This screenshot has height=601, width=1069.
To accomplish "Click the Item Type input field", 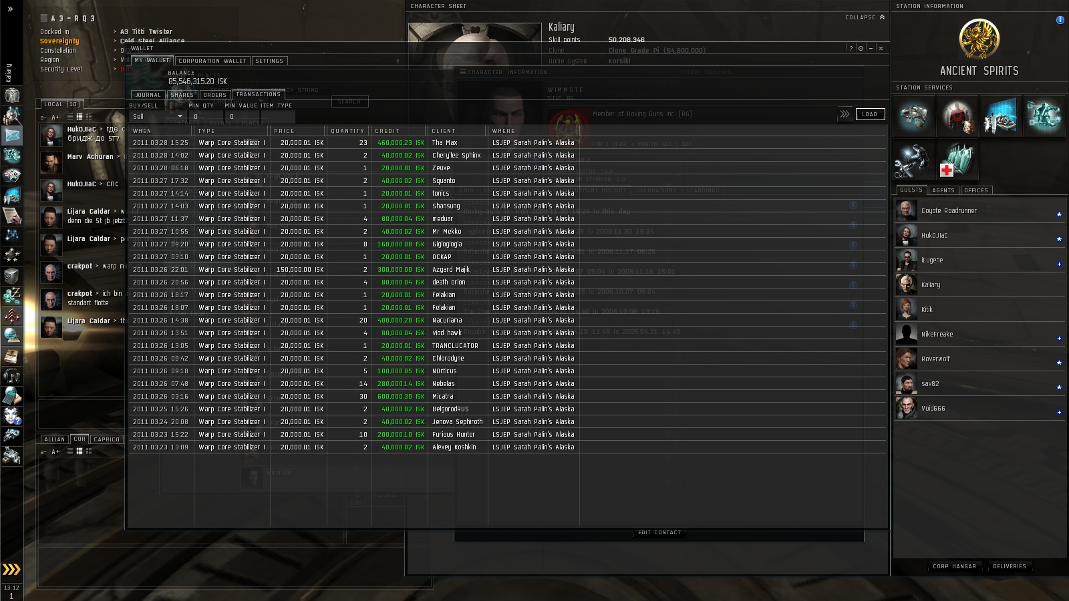I will click(x=277, y=116).
